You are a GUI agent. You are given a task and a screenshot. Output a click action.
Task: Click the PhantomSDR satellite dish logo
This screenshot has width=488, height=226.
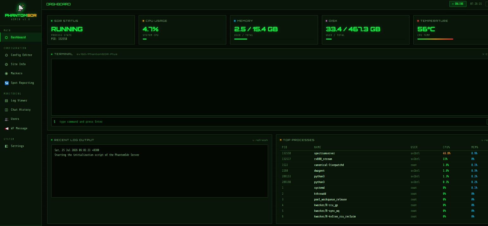(x=21, y=8)
